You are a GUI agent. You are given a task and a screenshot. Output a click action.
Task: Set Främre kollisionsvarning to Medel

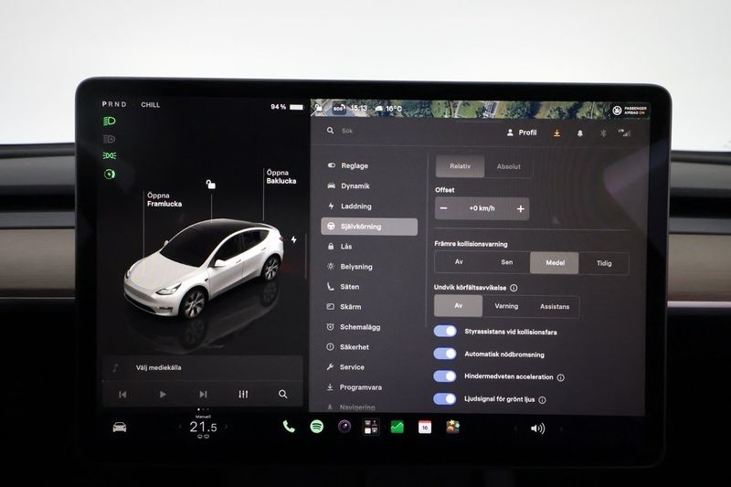555,263
